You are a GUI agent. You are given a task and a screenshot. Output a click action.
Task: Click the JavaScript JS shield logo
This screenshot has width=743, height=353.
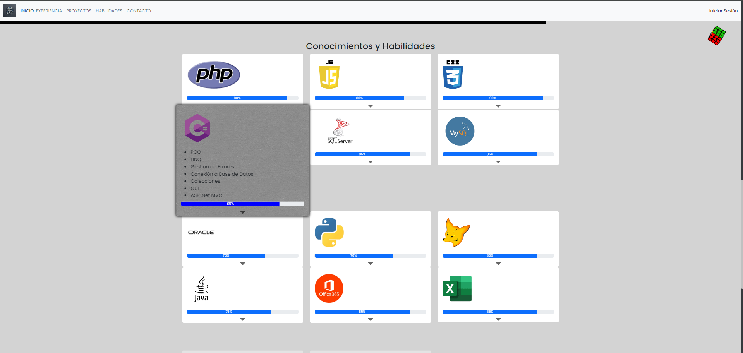point(329,75)
